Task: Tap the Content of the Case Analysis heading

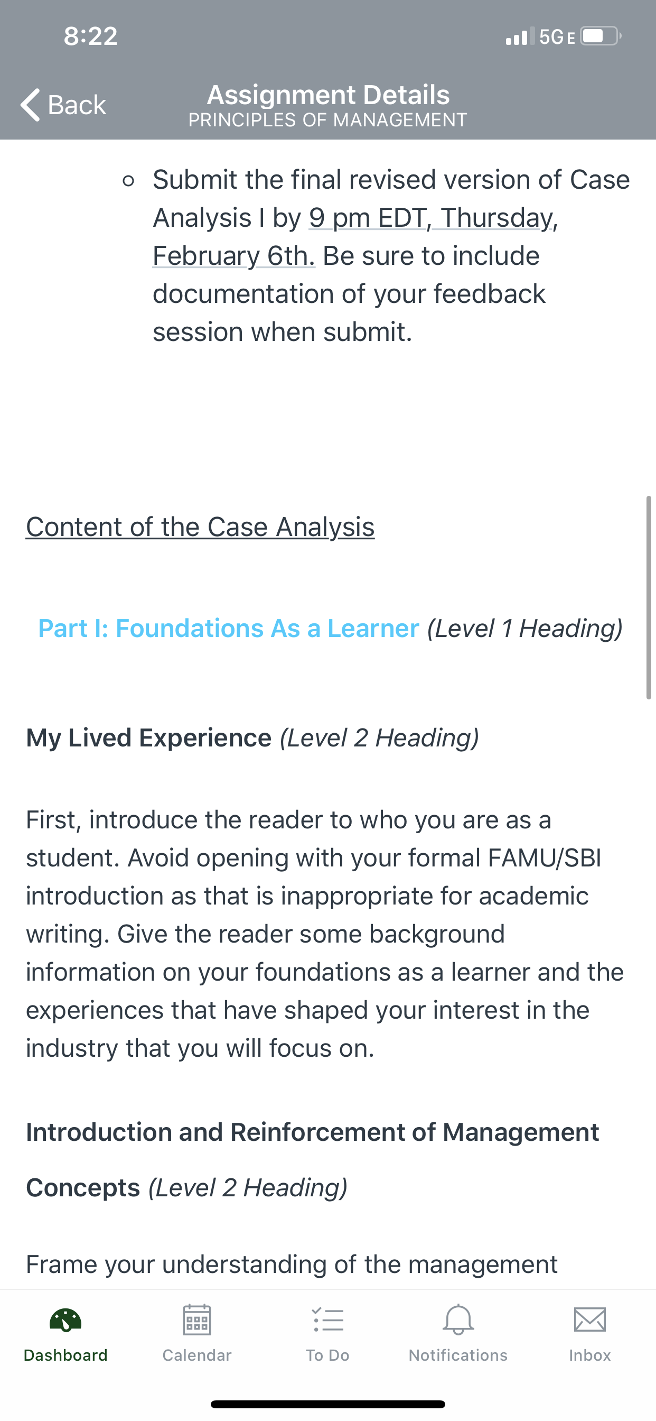Action: pos(200,527)
